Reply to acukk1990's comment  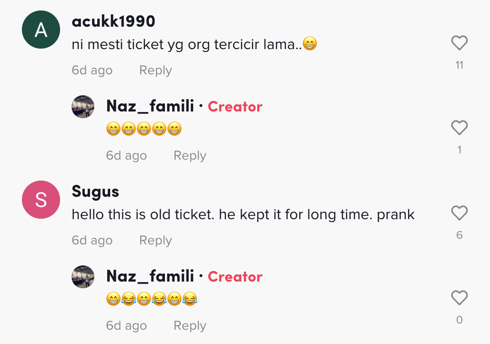155,71
